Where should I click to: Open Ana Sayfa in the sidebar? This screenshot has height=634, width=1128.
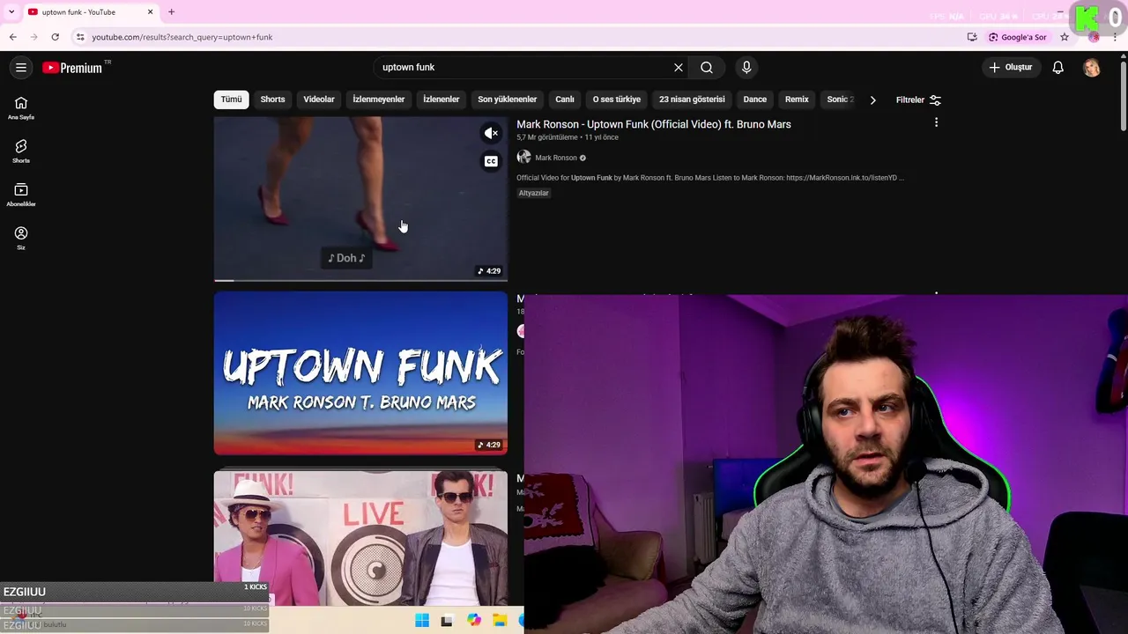tap(21, 108)
